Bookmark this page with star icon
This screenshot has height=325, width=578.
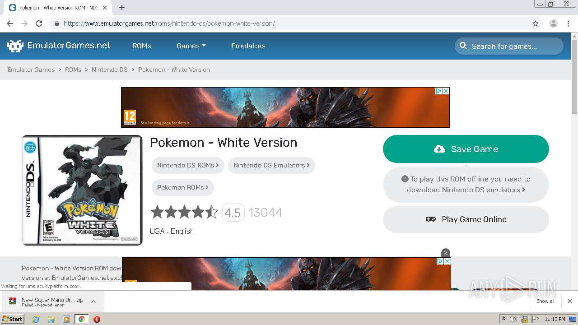click(536, 23)
